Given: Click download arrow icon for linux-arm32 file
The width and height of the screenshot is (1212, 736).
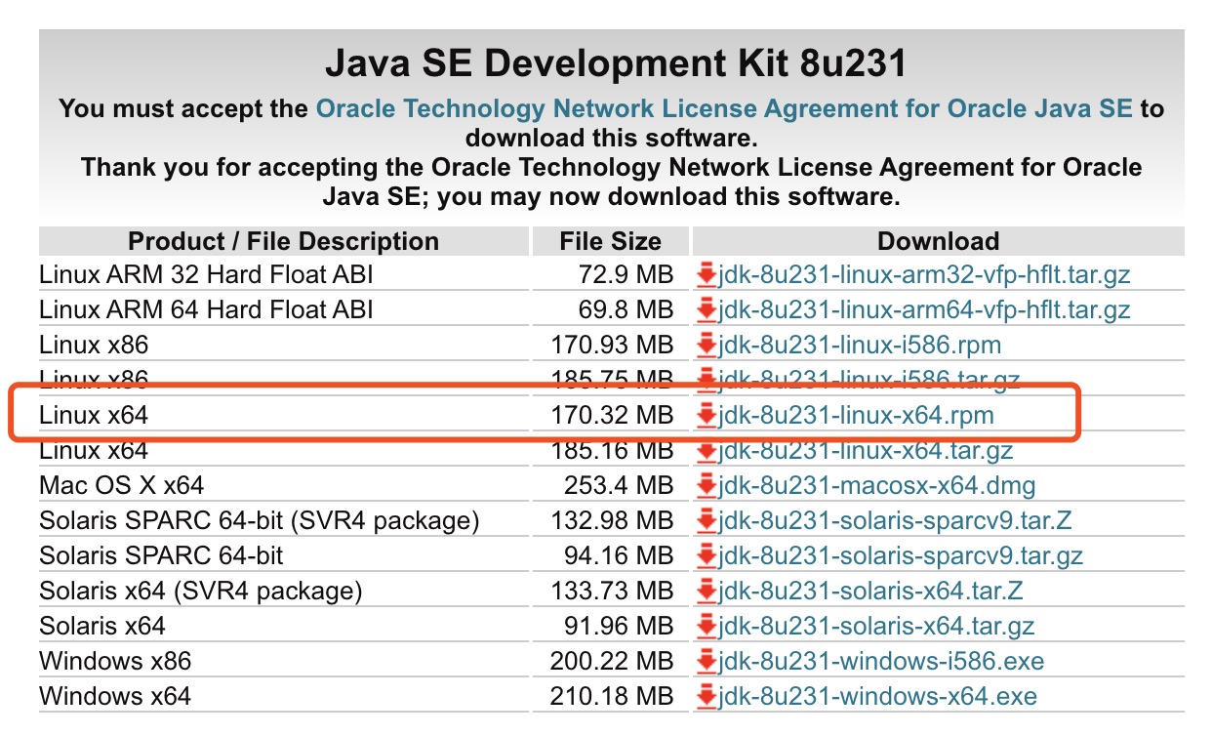Looking at the screenshot, I should [x=707, y=275].
